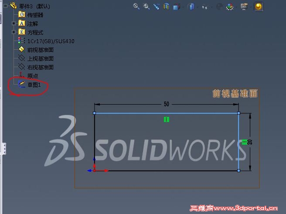Expand the View Orientation dropdown arrow
286x214 pixels.
click(x=183, y=7)
